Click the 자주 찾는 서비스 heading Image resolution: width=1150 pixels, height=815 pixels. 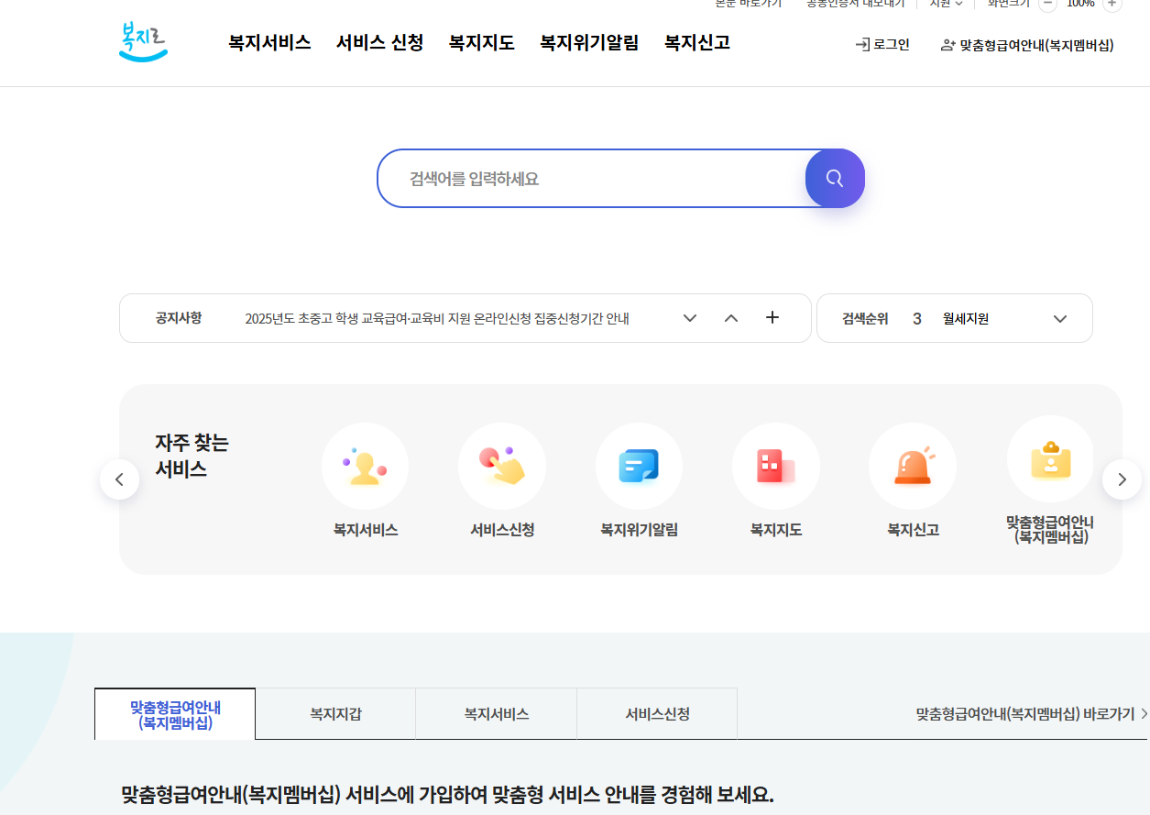pos(192,457)
